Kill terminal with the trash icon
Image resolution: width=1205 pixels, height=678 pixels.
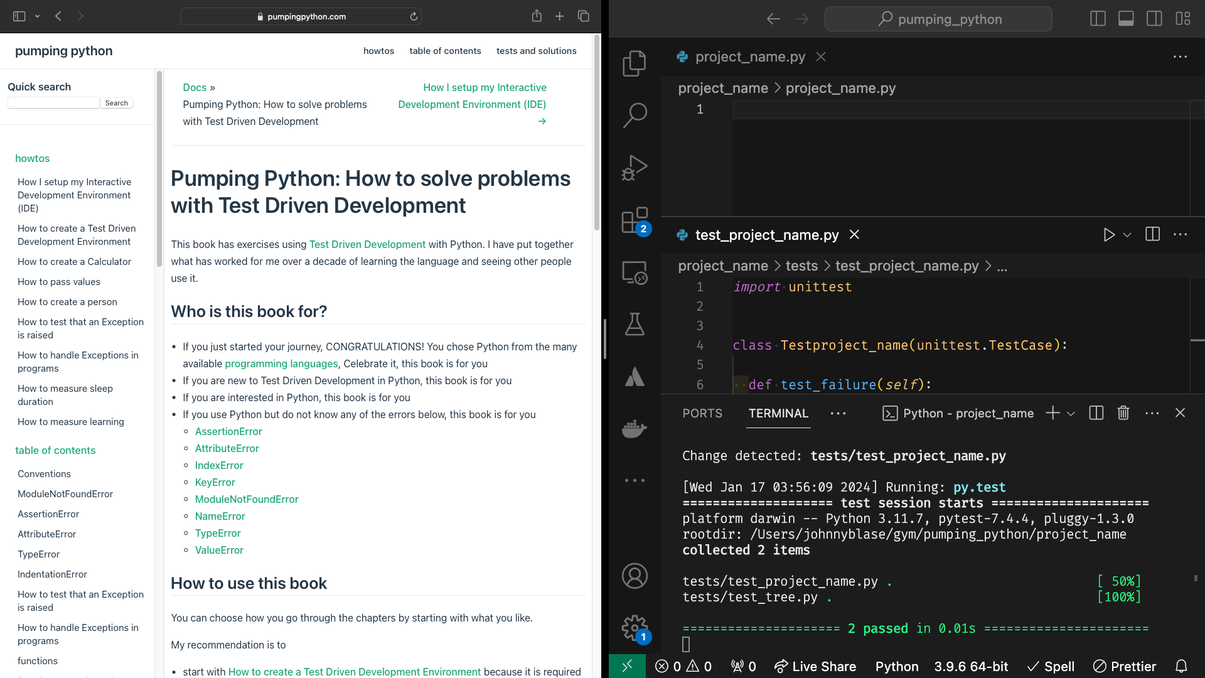(x=1123, y=412)
